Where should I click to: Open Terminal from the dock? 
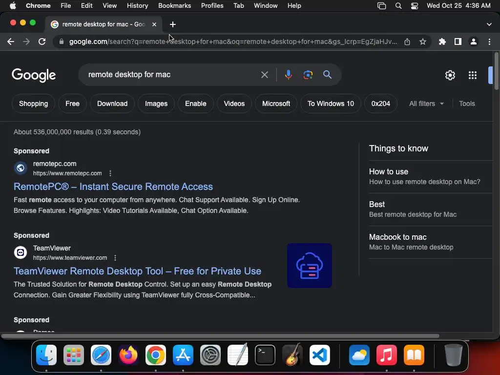click(x=265, y=355)
